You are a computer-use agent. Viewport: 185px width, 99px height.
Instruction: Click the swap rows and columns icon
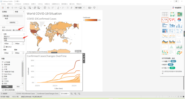45,8
